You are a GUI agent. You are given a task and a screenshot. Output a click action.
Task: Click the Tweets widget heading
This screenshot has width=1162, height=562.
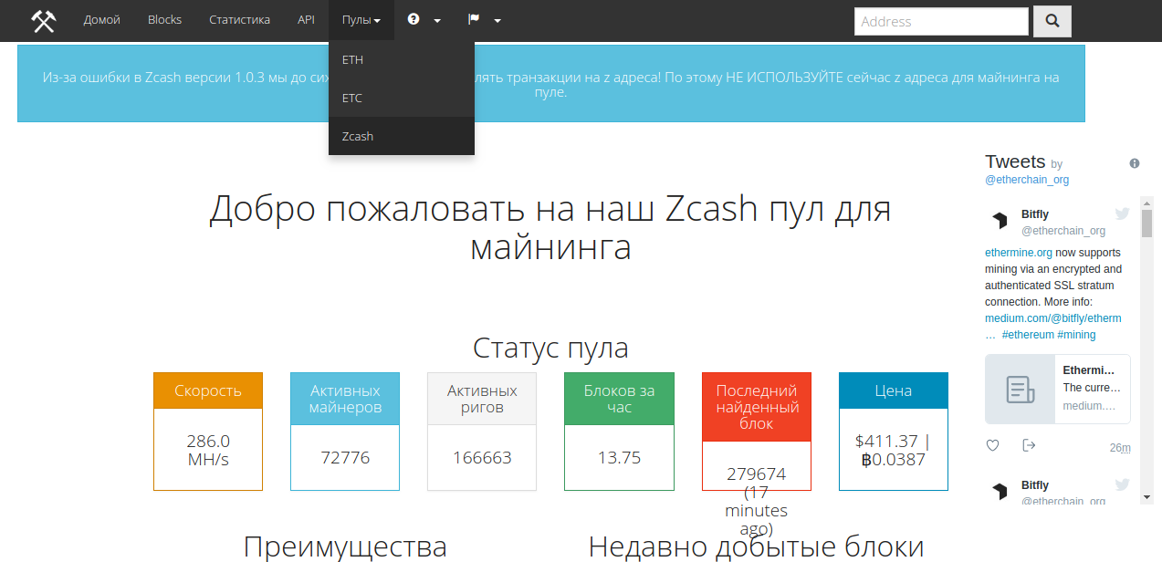click(1015, 161)
